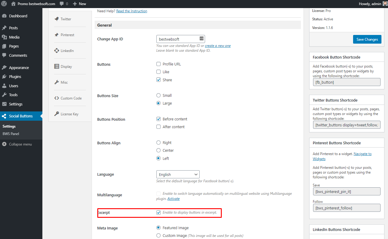The image size is (388, 239).
Task: Open the comments bubble icon in admin bar
Action: point(61,4)
